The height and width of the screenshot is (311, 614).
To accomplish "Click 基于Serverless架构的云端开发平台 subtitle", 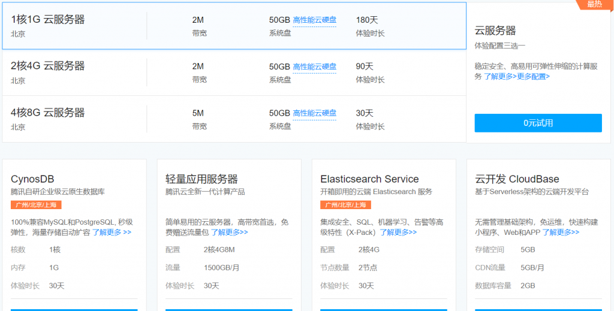I will (532, 192).
